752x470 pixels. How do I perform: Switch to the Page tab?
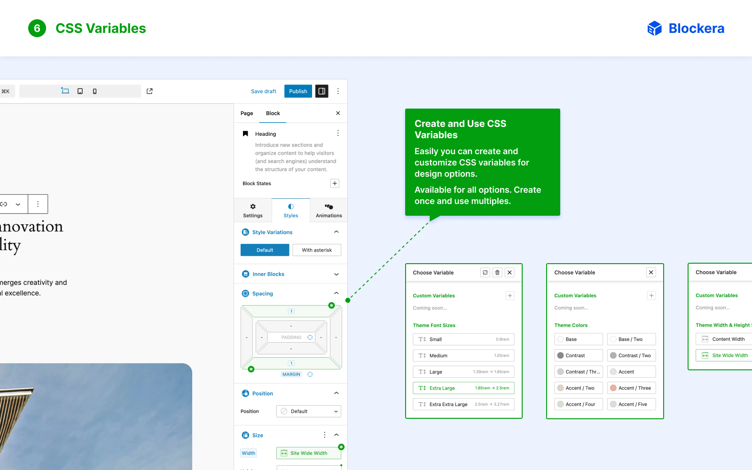247,113
